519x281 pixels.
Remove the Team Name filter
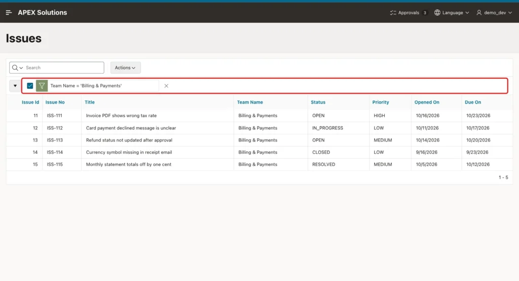166,86
